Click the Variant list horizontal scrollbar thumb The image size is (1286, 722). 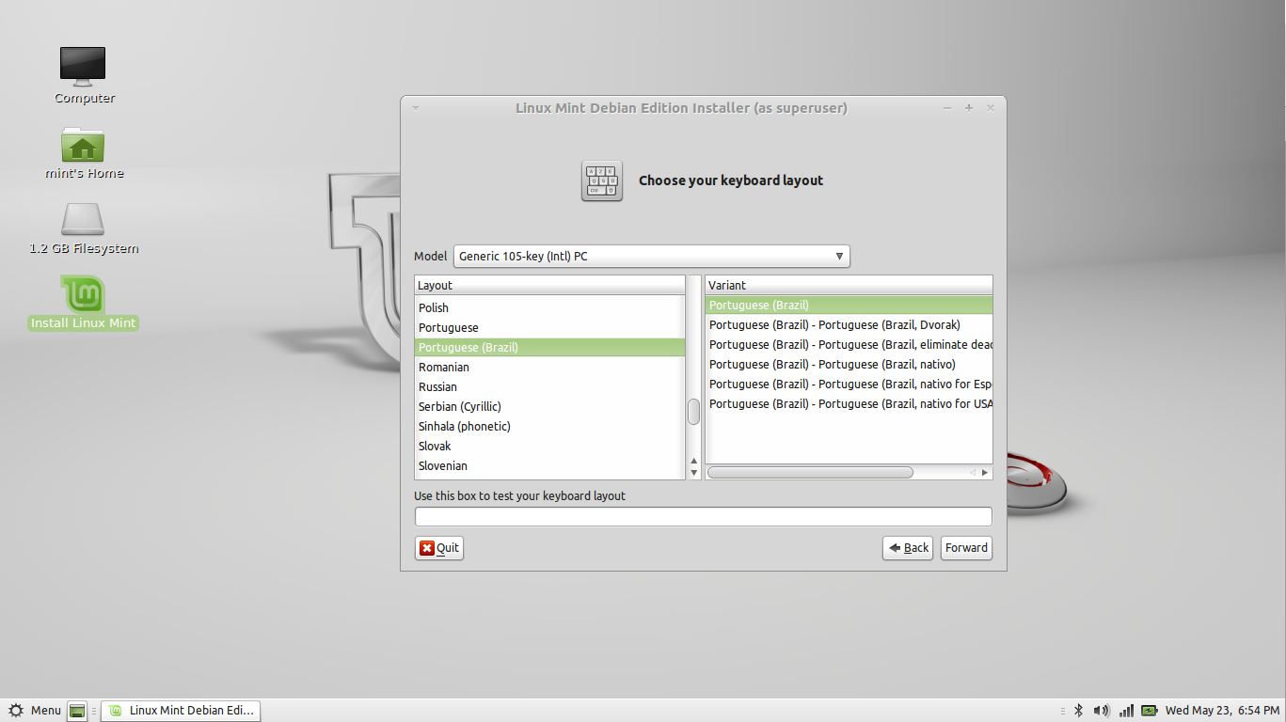point(810,473)
